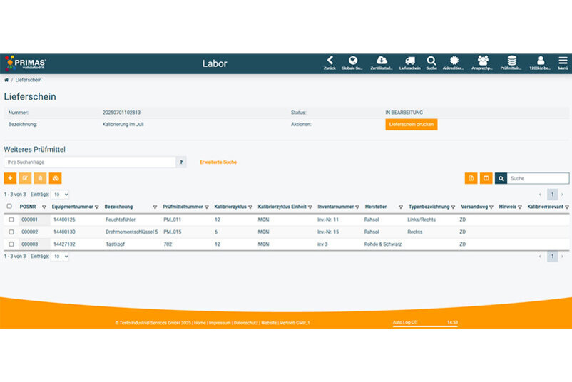Open the Ansprechpartner people icon
The height and width of the screenshot is (382, 572).
483,61
